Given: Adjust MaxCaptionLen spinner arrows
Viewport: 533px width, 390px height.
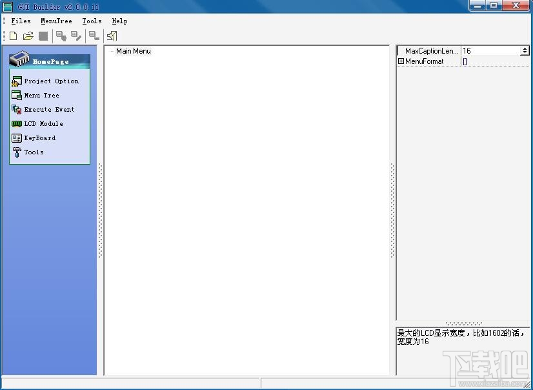Looking at the screenshot, I should (525, 50).
